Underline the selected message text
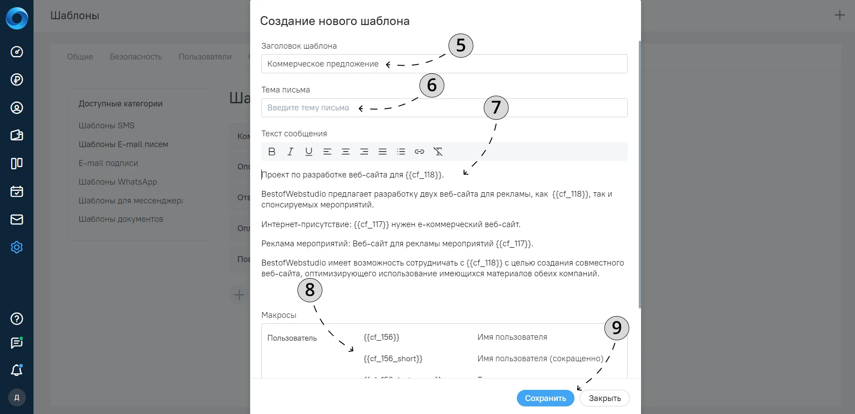 [309, 152]
